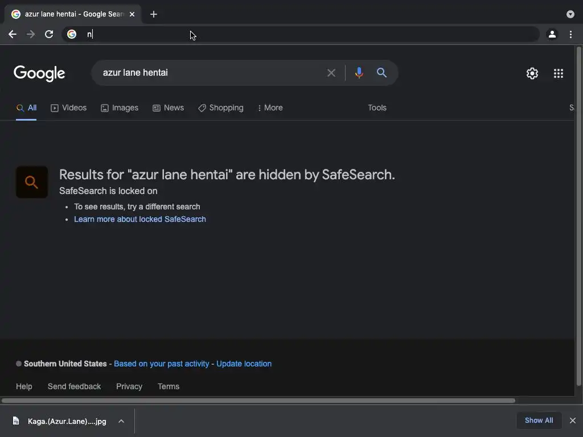The image size is (583, 437).
Task: Click Based on your past activity link
Action: [x=161, y=364]
